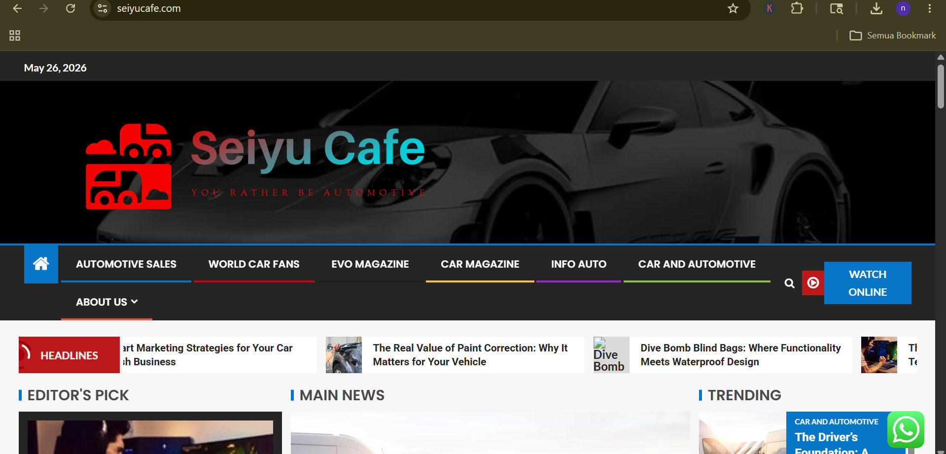
Task: Open the Car and Automotive menu item
Action: (x=697, y=264)
